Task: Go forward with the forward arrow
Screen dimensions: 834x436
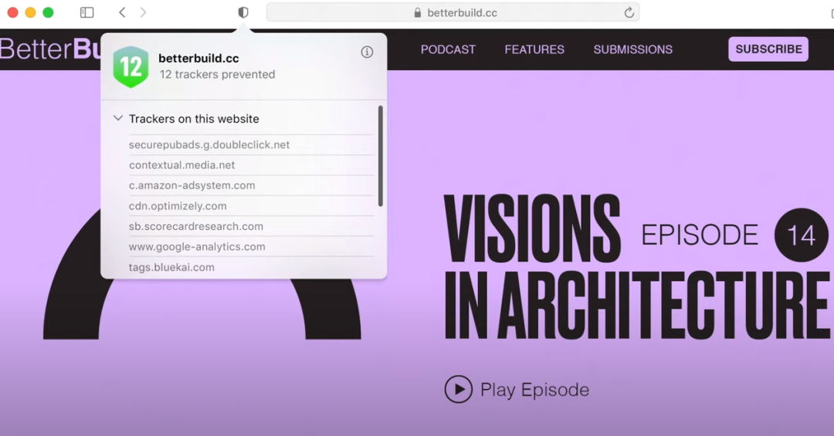Action: (x=143, y=12)
